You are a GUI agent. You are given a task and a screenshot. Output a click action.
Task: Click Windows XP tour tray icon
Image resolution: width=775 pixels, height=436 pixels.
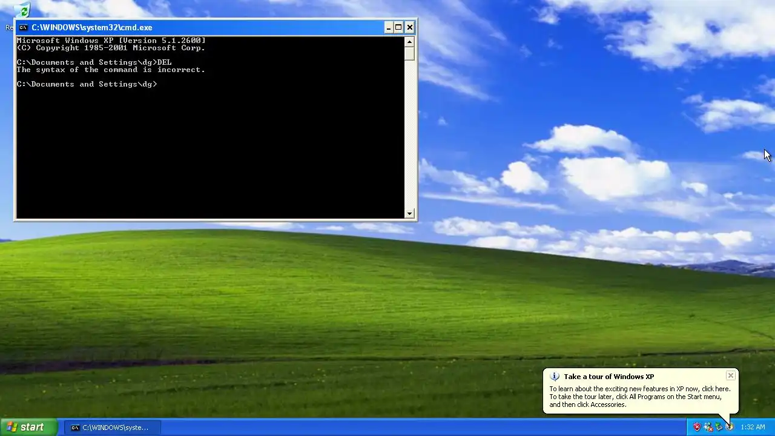[730, 427]
